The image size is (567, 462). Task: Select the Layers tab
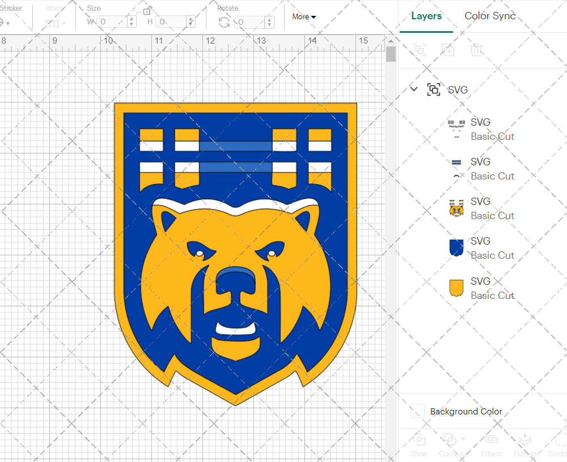(x=426, y=16)
